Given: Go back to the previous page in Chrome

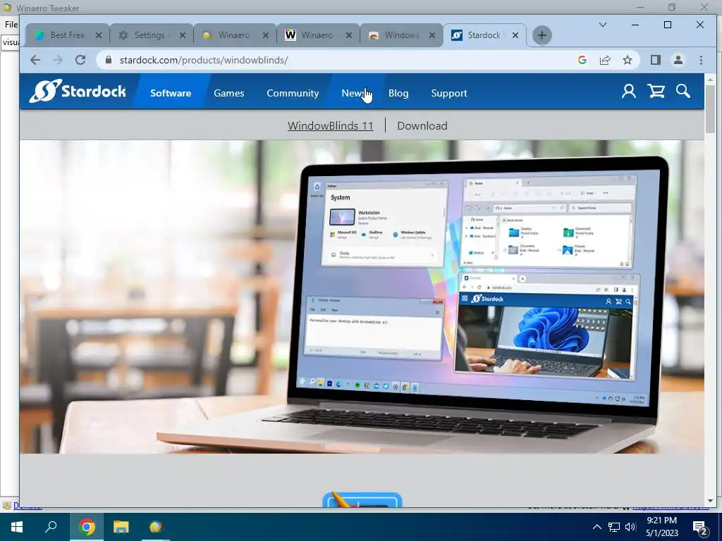Looking at the screenshot, I should (x=35, y=60).
